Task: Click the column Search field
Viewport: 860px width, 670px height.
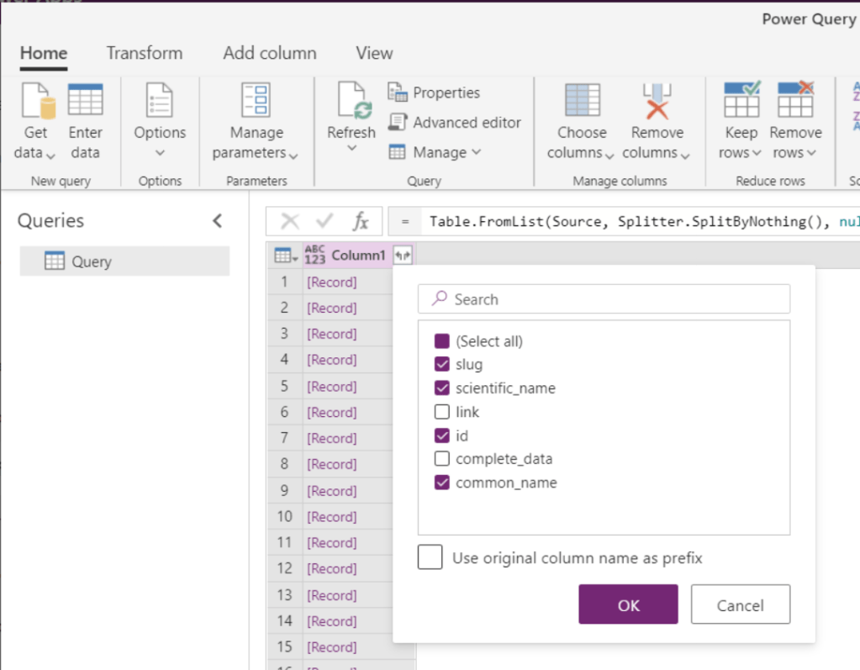Action: pos(604,299)
